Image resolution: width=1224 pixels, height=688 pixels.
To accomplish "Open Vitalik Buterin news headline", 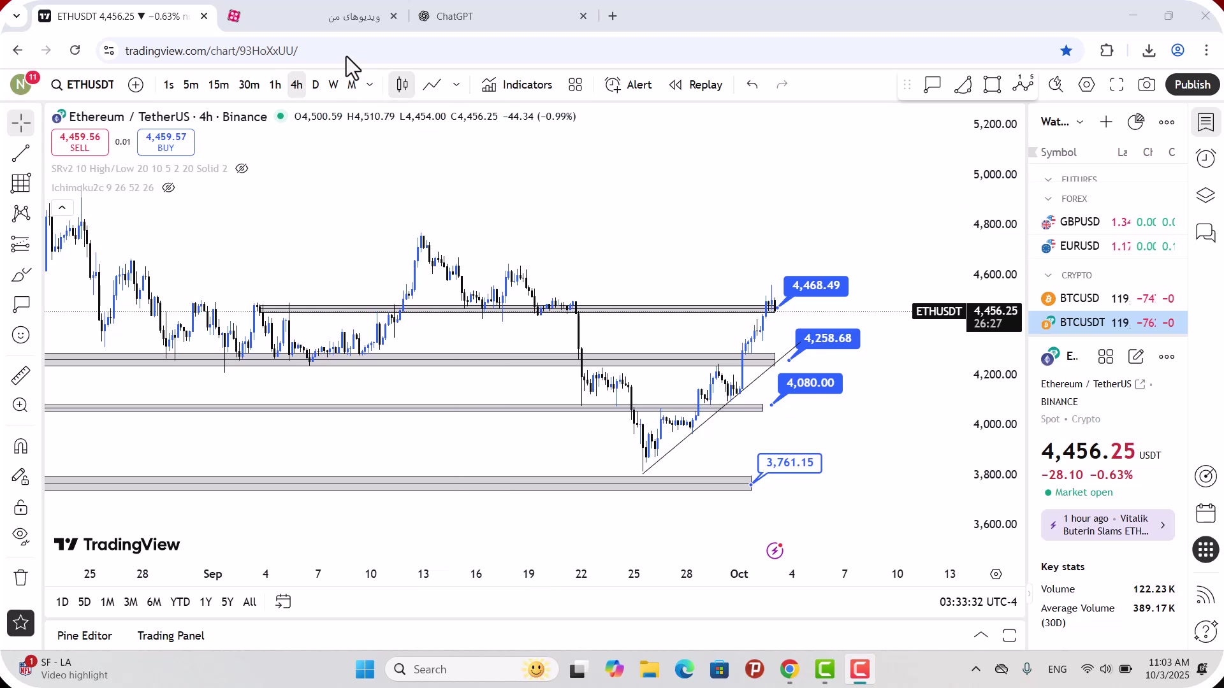I will point(1107,525).
